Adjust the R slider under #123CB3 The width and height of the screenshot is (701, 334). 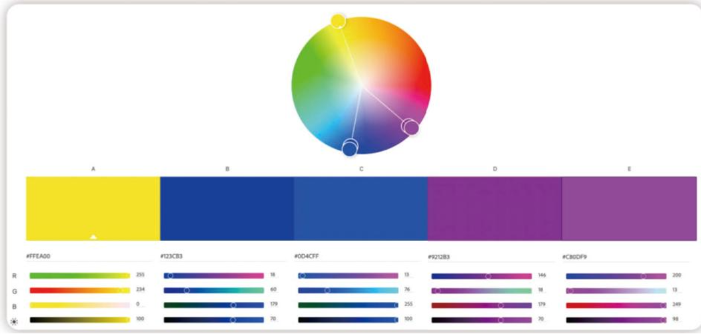coord(214,275)
